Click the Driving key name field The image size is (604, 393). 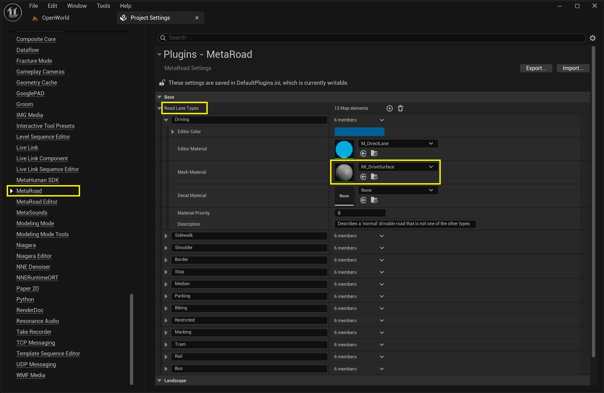pos(249,120)
